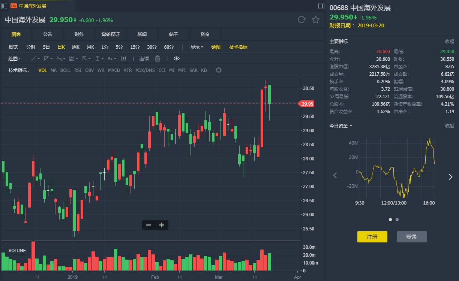This screenshot has width=459, height=281.
Task: Zoom in the chart with plus button
Action: coord(162,225)
